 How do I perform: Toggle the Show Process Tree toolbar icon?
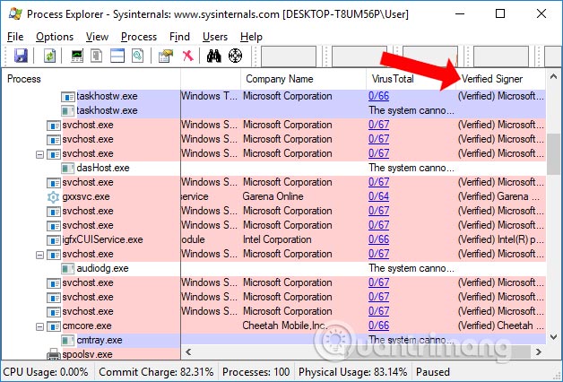click(x=97, y=56)
